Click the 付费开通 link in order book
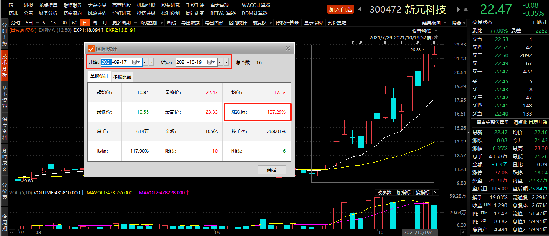Screen dimensions: 549x236 pyautogui.click(x=538, y=122)
